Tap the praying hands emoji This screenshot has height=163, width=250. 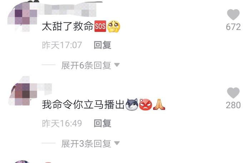coord(159,104)
